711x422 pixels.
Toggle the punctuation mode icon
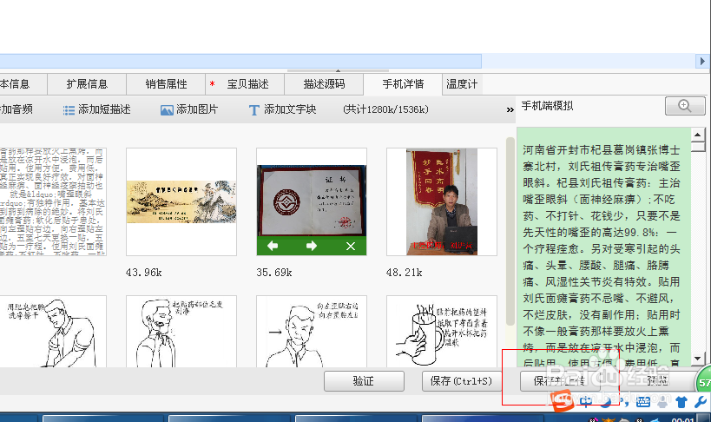pos(625,403)
